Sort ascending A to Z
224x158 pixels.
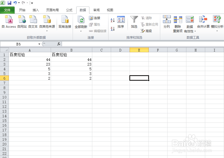[x=113, y=20]
